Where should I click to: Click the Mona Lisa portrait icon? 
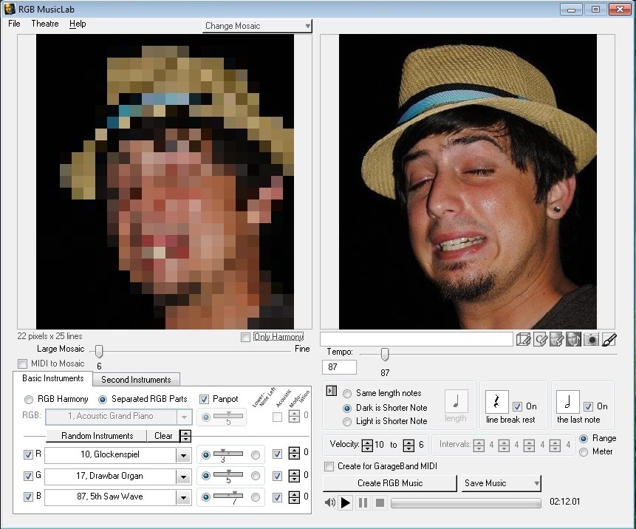click(x=573, y=339)
